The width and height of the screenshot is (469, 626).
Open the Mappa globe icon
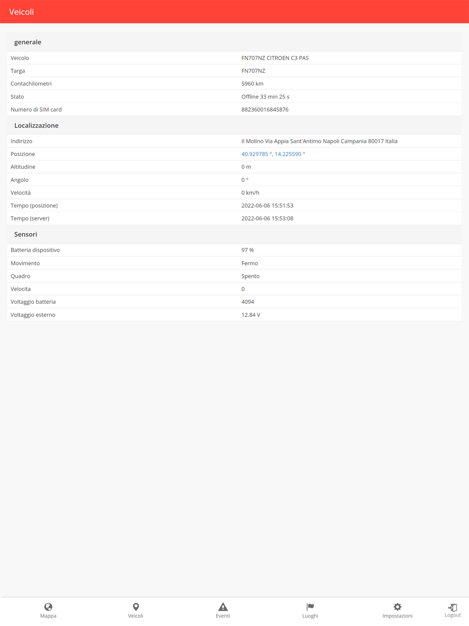tap(48, 607)
